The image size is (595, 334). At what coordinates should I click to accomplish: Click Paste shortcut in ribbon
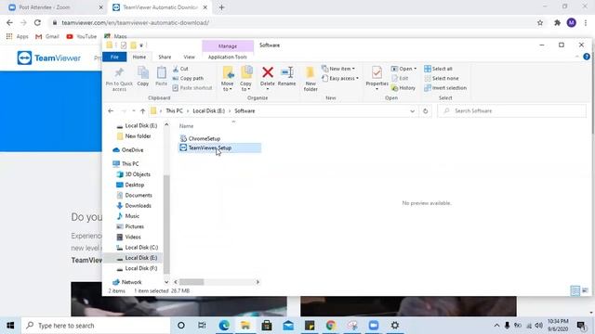click(x=192, y=87)
